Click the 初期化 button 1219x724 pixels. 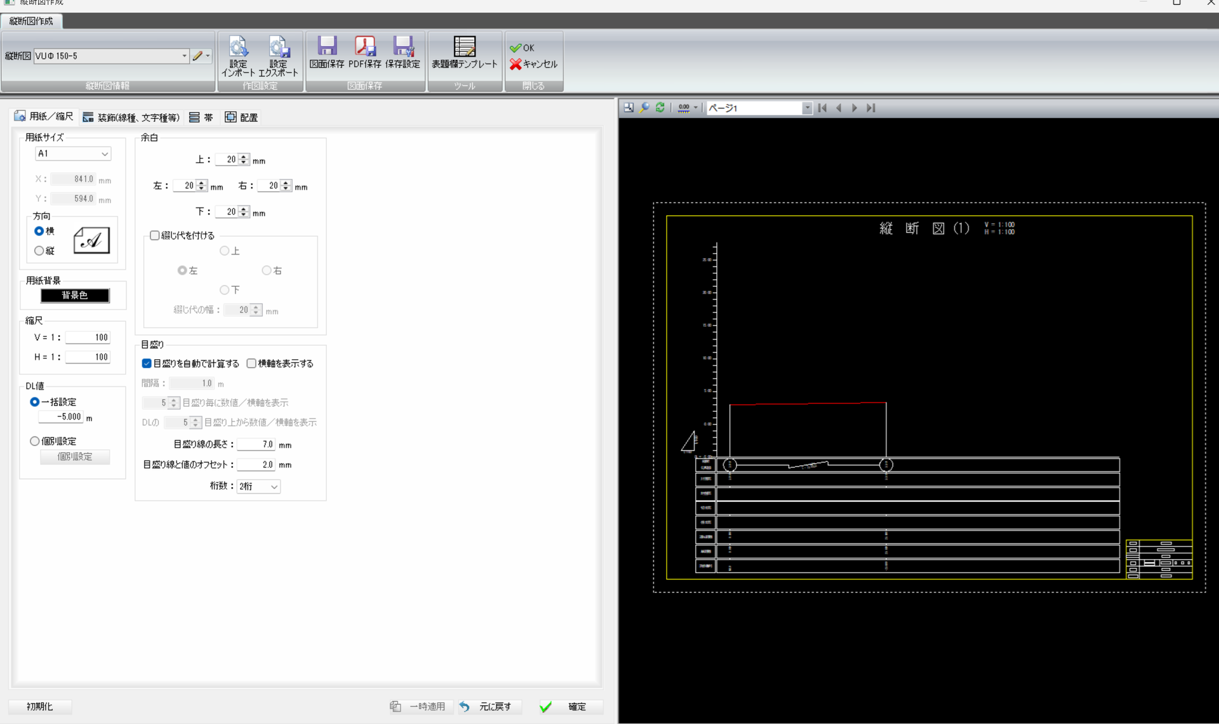pos(40,706)
